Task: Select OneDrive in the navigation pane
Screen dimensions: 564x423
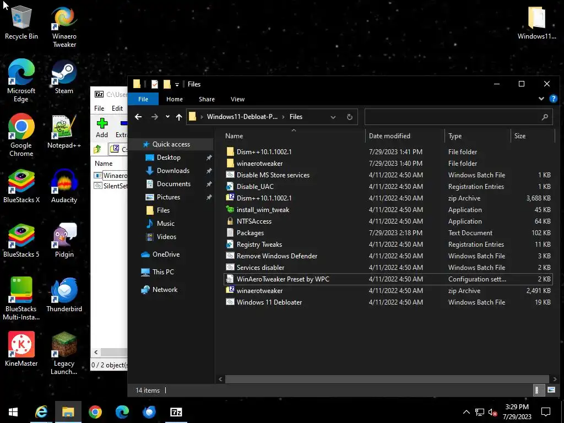Action: point(166,254)
